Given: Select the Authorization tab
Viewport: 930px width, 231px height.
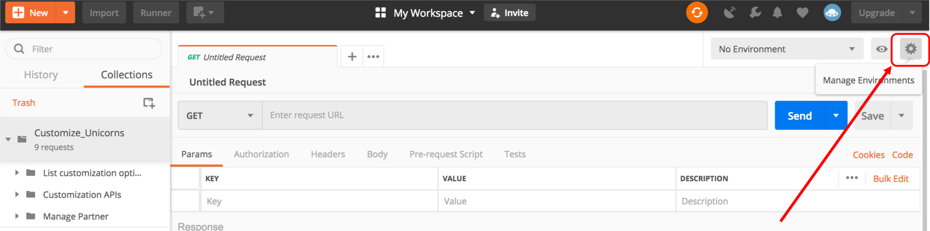Looking at the screenshot, I should (x=261, y=154).
